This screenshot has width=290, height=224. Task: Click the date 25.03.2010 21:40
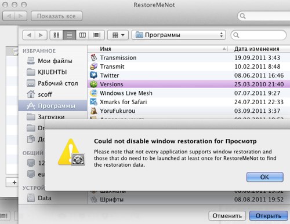click(259, 84)
